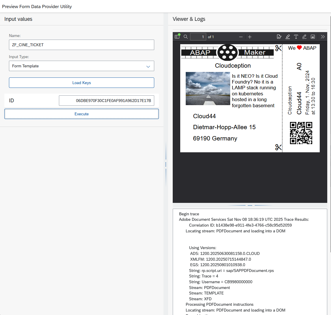
Task: Click the Execute button
Action: pos(81,114)
